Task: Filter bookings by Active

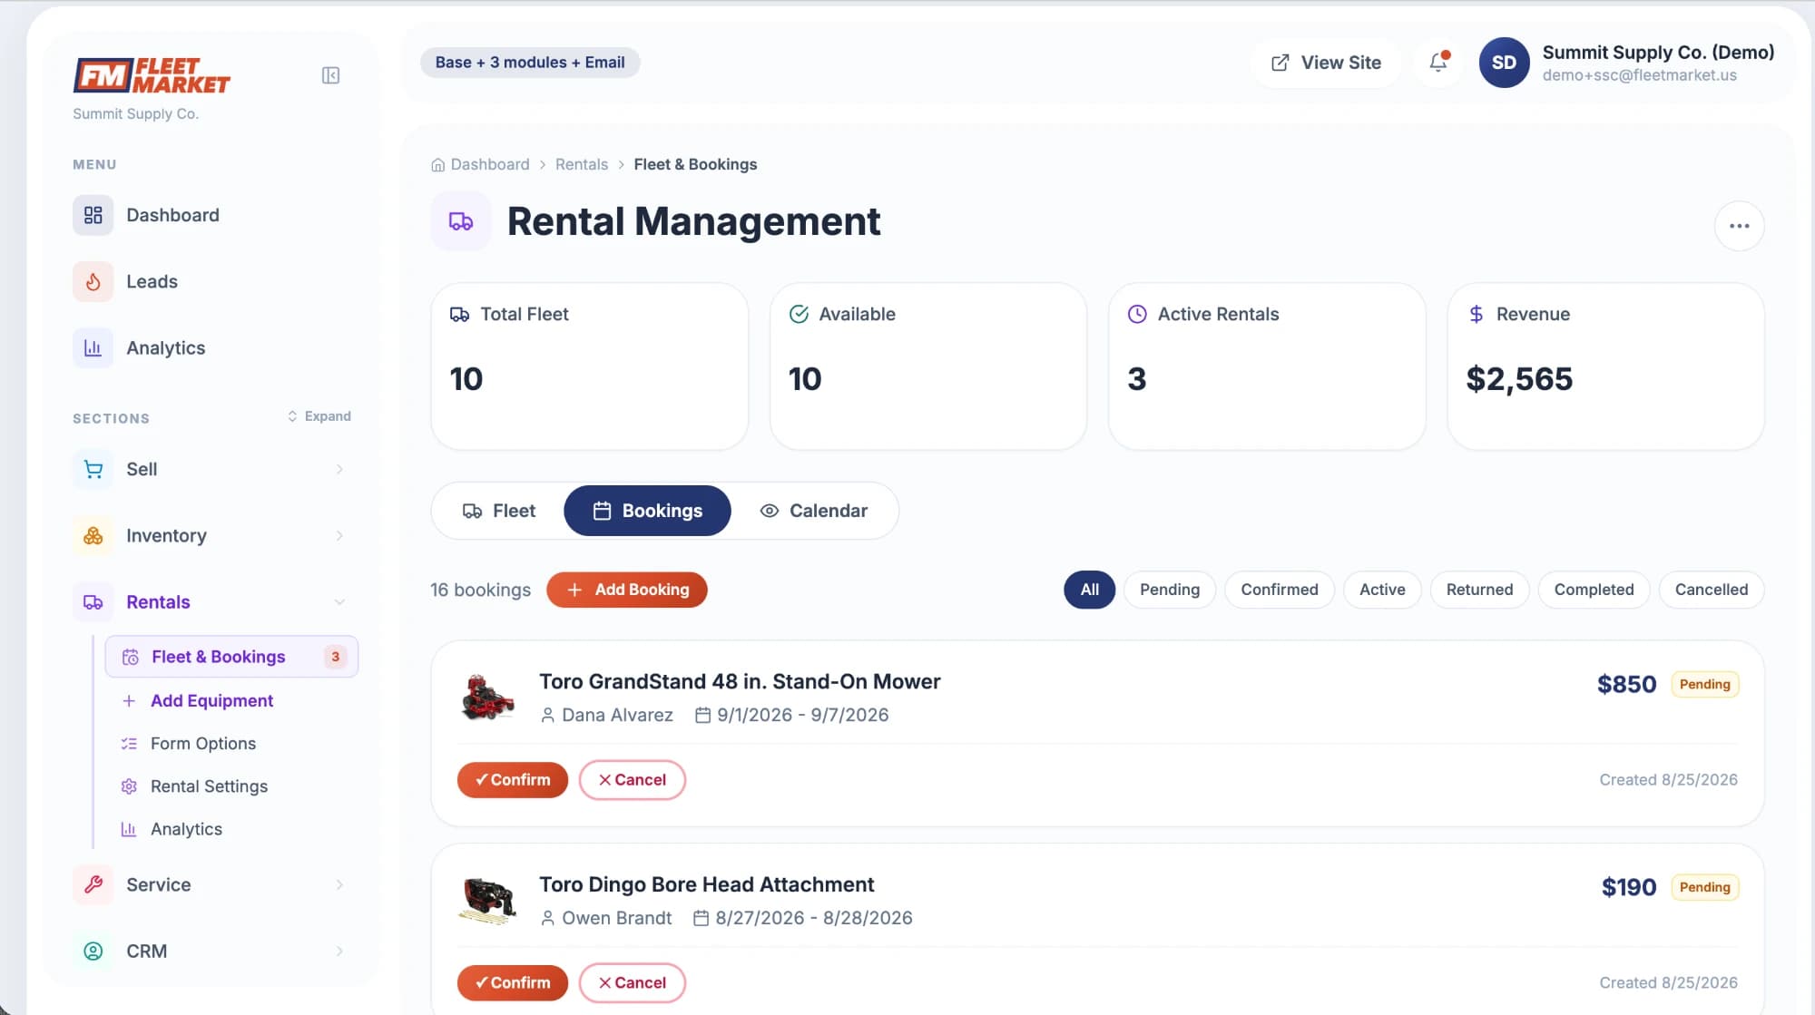Action: click(x=1382, y=590)
